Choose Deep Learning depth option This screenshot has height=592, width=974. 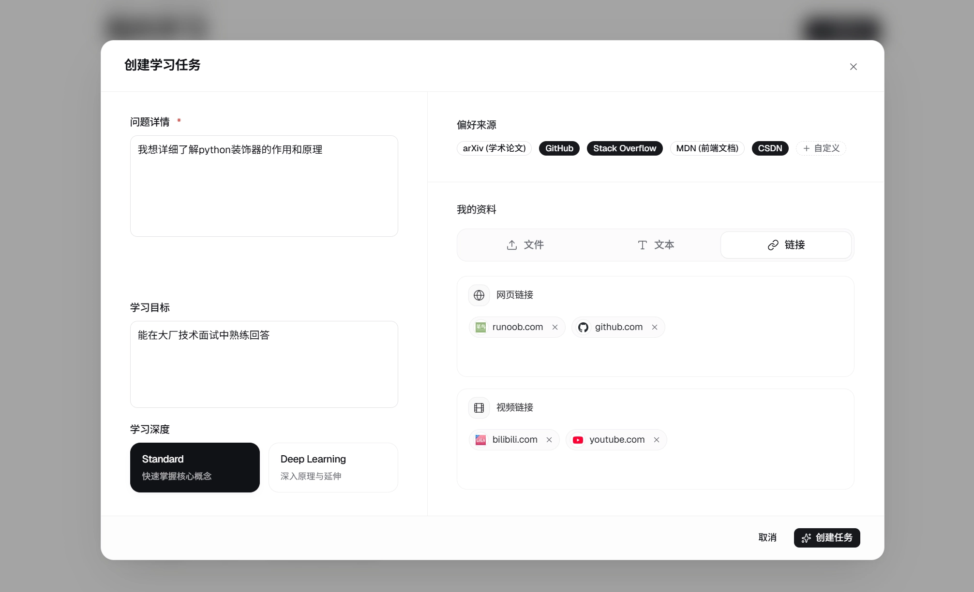[333, 467]
